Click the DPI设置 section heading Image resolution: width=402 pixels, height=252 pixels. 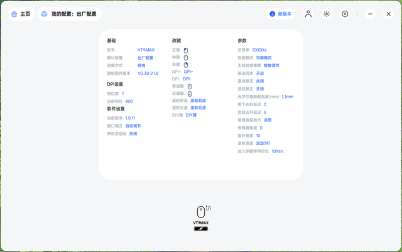coord(115,84)
